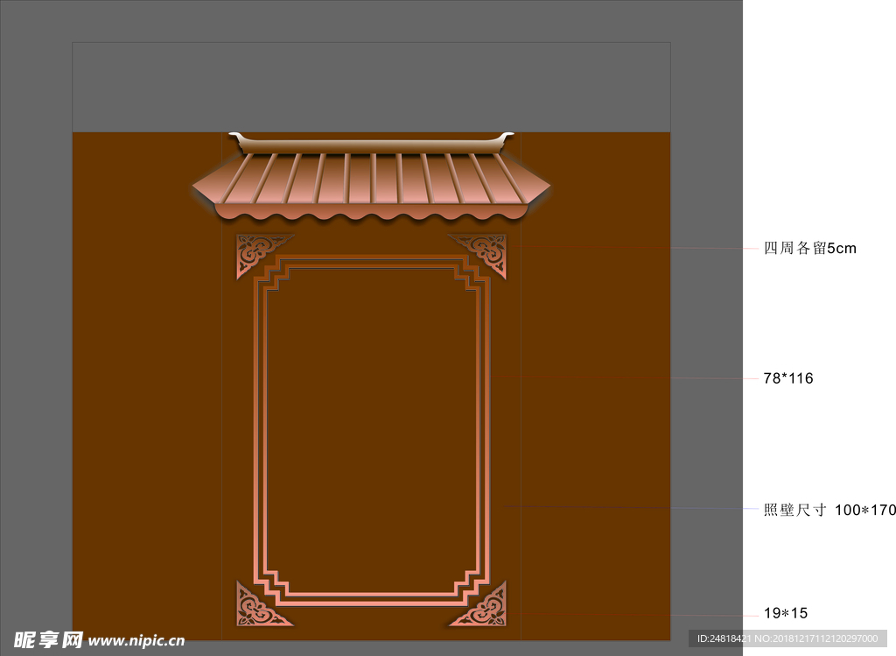
Task: Click inside the empty rectangular frame center
Action: [x=371, y=429]
